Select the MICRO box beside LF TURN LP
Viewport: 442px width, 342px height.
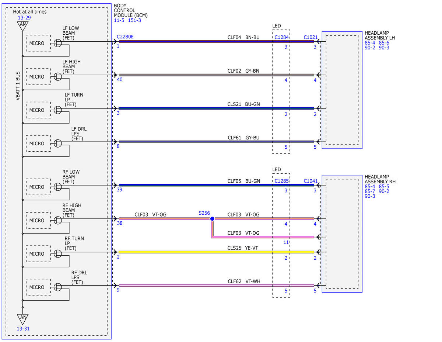[x=38, y=110]
